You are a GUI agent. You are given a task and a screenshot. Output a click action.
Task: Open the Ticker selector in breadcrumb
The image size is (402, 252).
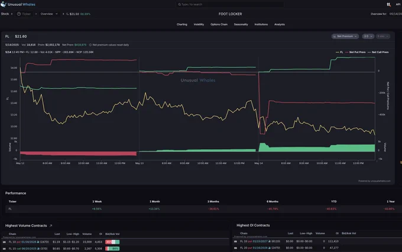click(24, 14)
